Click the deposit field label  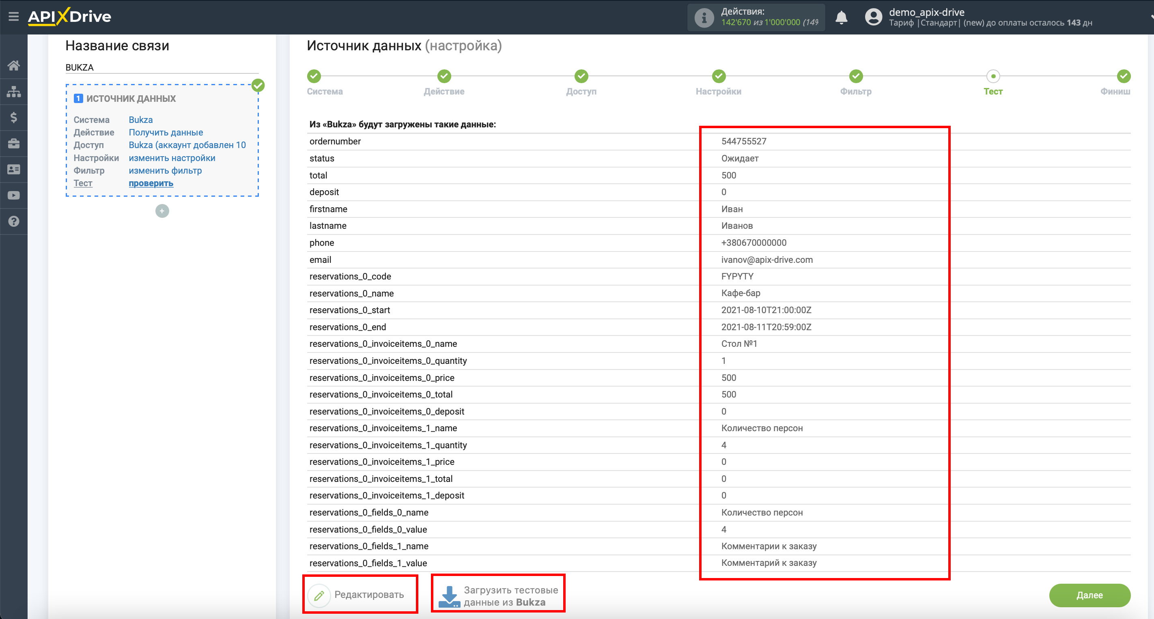(324, 192)
